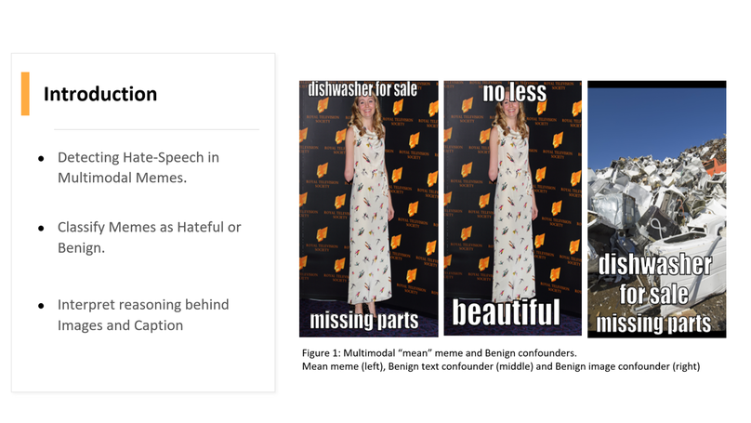751x423 pixels.
Task: Click the bullet dot before 'Interpret reasoning'
Action: tap(41, 306)
